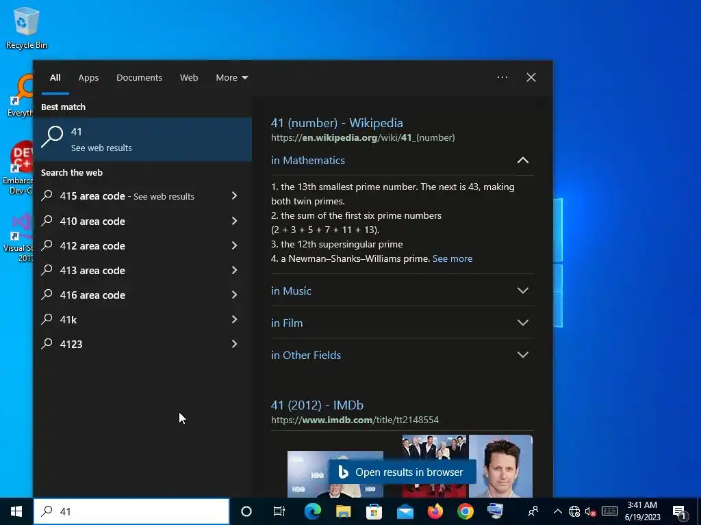The height and width of the screenshot is (525, 701).
Task: Expand arrow for 413 area code
Action: tap(234, 270)
